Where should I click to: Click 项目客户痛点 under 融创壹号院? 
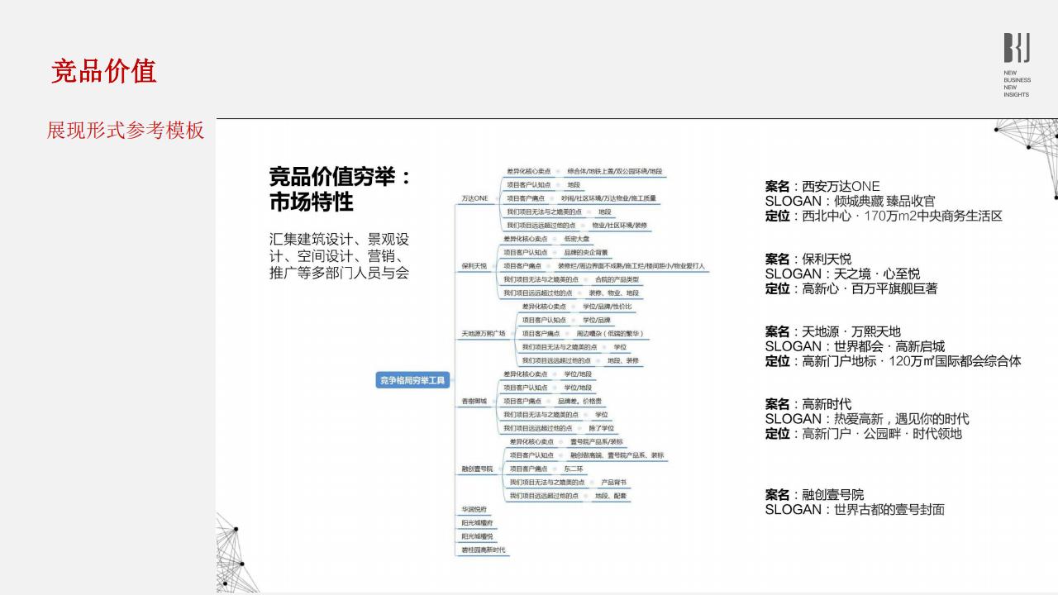(528, 469)
